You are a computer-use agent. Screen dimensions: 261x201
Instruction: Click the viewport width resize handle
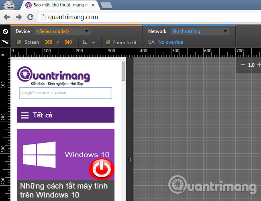click(x=129, y=160)
